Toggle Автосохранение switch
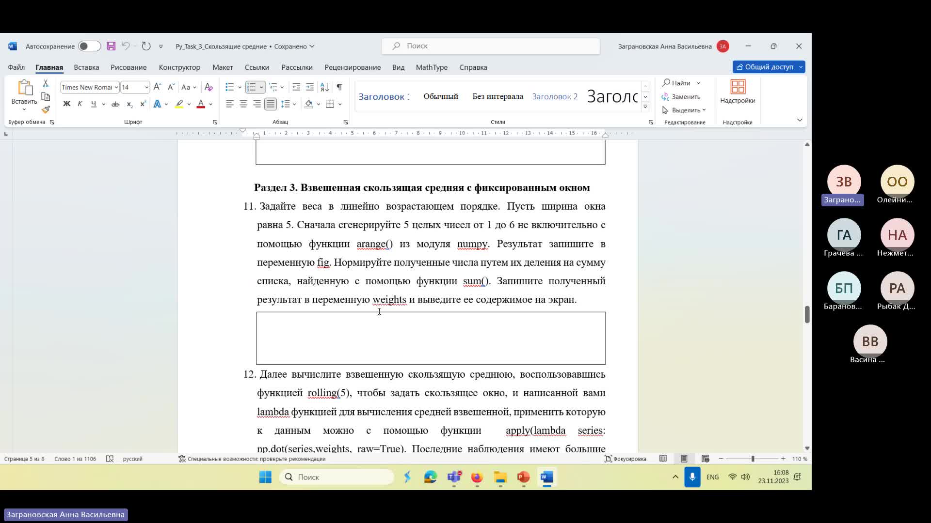Screen dimensions: 931x523 (x=89, y=46)
